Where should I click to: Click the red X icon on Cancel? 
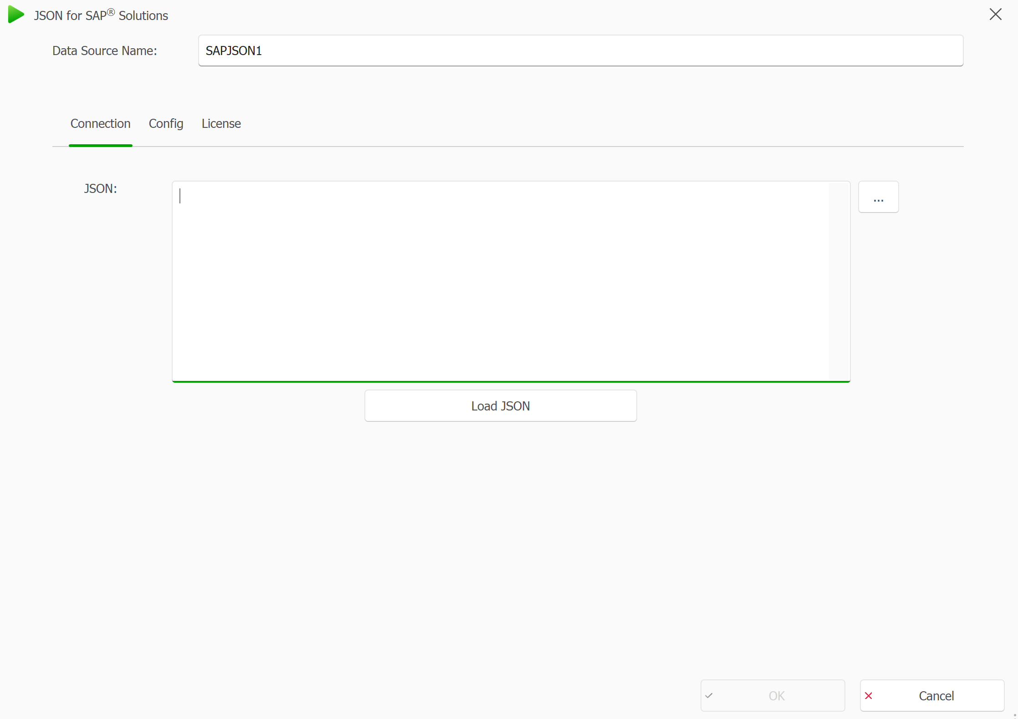tap(869, 695)
